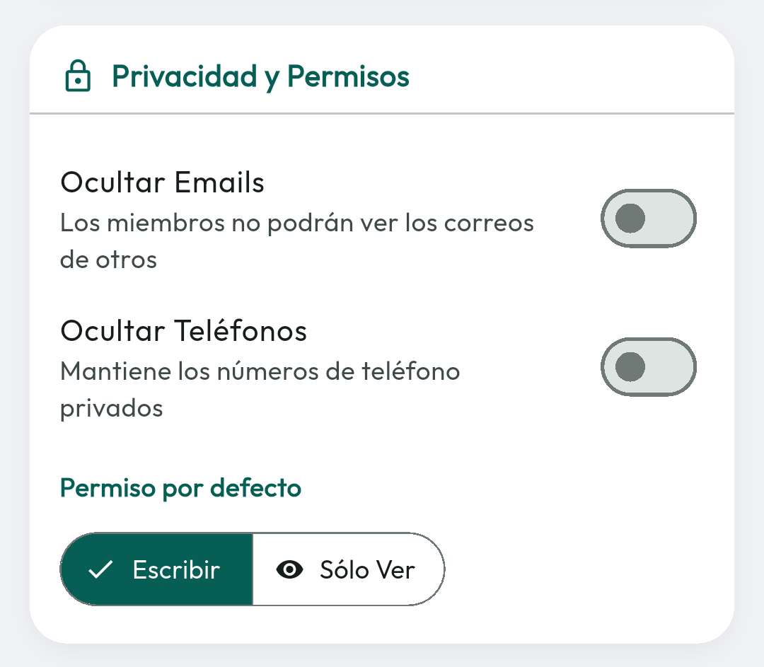The image size is (764, 667).
Task: Click the word "privados" under Ocultar Teléfonos
Action: tap(111, 408)
